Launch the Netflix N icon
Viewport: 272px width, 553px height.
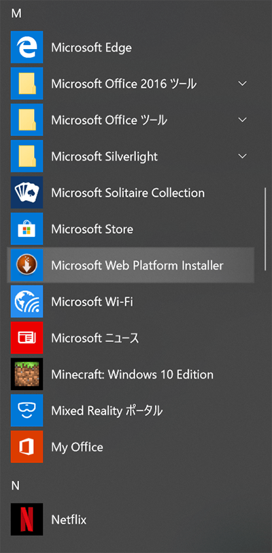27,520
